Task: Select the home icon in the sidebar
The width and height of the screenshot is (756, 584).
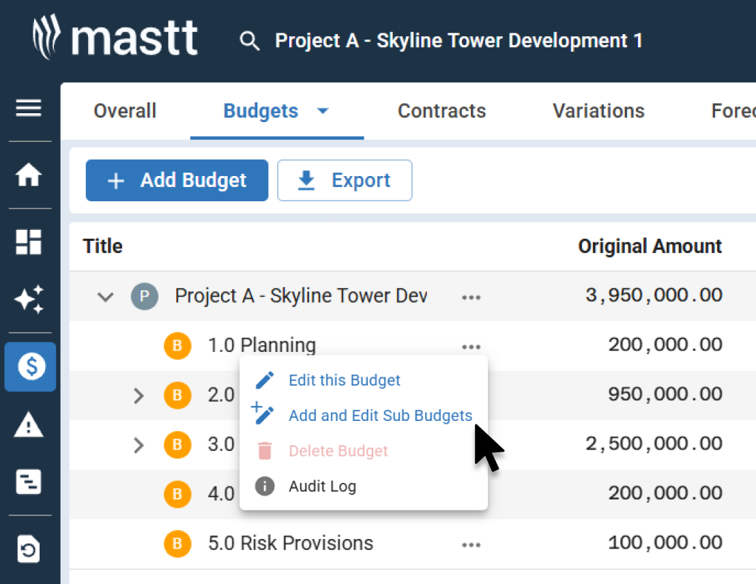Action: 30,175
